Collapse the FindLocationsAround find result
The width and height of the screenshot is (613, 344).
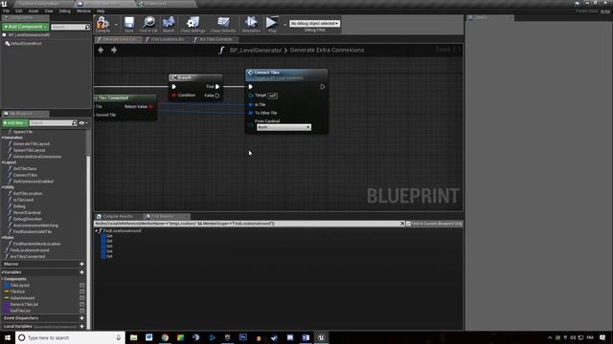pyautogui.click(x=96, y=231)
